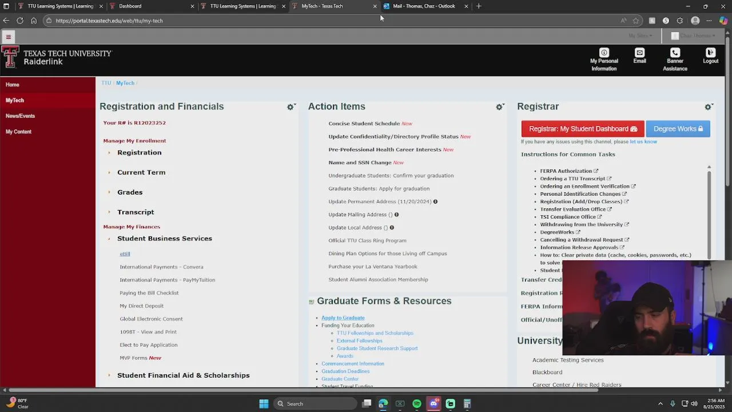The image size is (732, 412).
Task: Open new browser tab with plus
Action: (x=479, y=6)
